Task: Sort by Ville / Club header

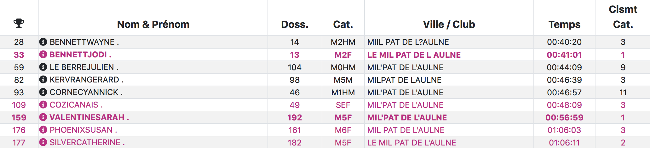Action: (x=449, y=24)
